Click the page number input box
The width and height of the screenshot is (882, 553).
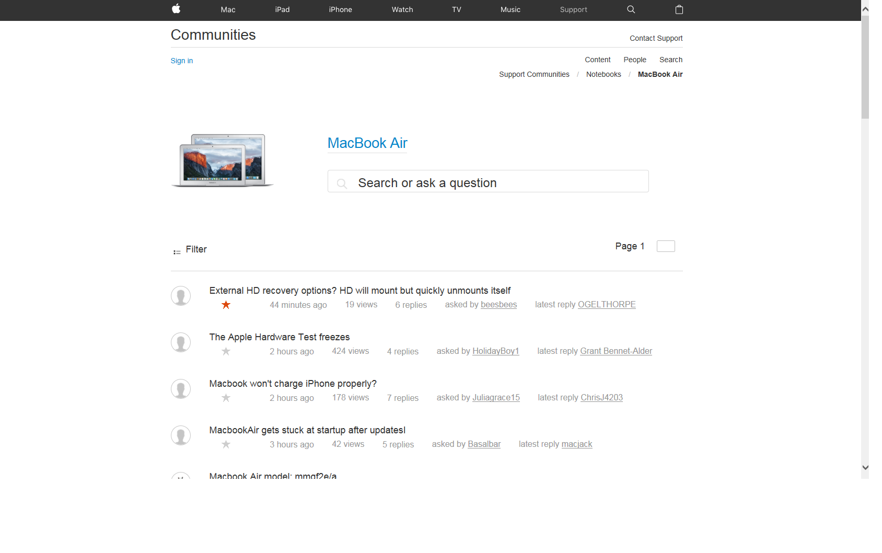click(x=666, y=246)
